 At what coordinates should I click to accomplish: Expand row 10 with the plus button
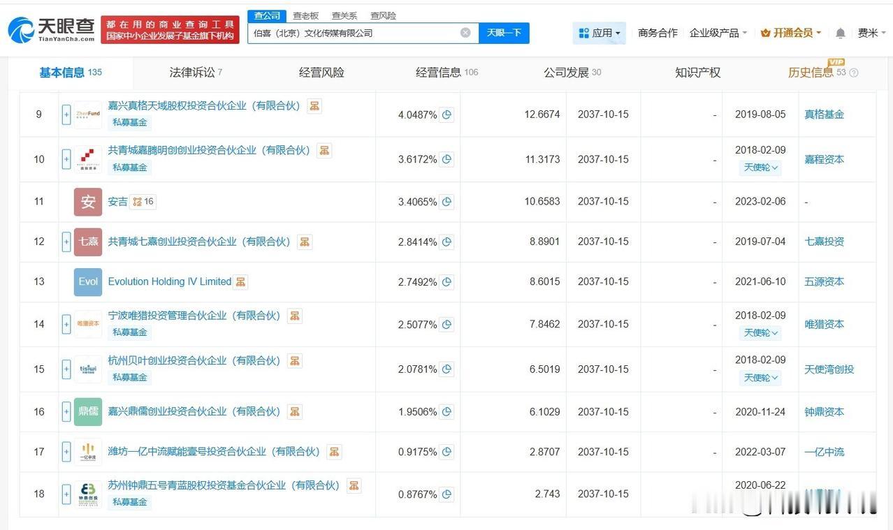click(66, 160)
